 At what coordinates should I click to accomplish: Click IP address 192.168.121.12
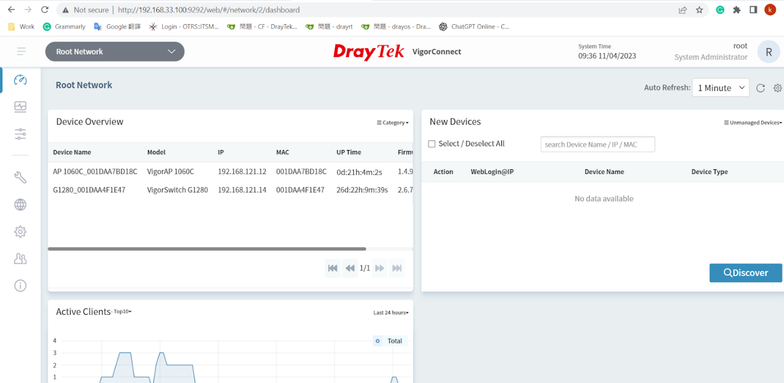[x=242, y=172]
